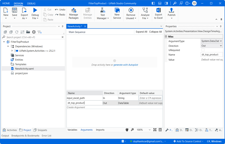This screenshot has width=225, height=144.
Task: Switch to the Activities panel tab
Action: point(10,130)
